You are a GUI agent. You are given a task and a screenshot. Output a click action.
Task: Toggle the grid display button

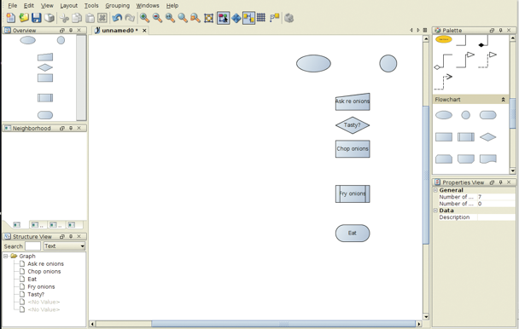click(x=261, y=18)
